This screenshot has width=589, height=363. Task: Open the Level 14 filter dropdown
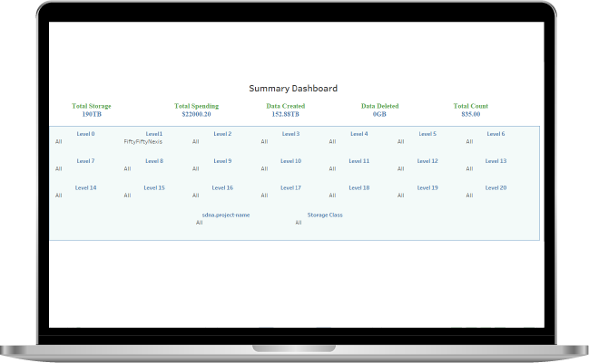(59, 196)
